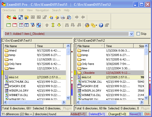Sort right pane by File Name header
Image resolution: width=152 pixels, height=117 pixels.
pos(90,46)
